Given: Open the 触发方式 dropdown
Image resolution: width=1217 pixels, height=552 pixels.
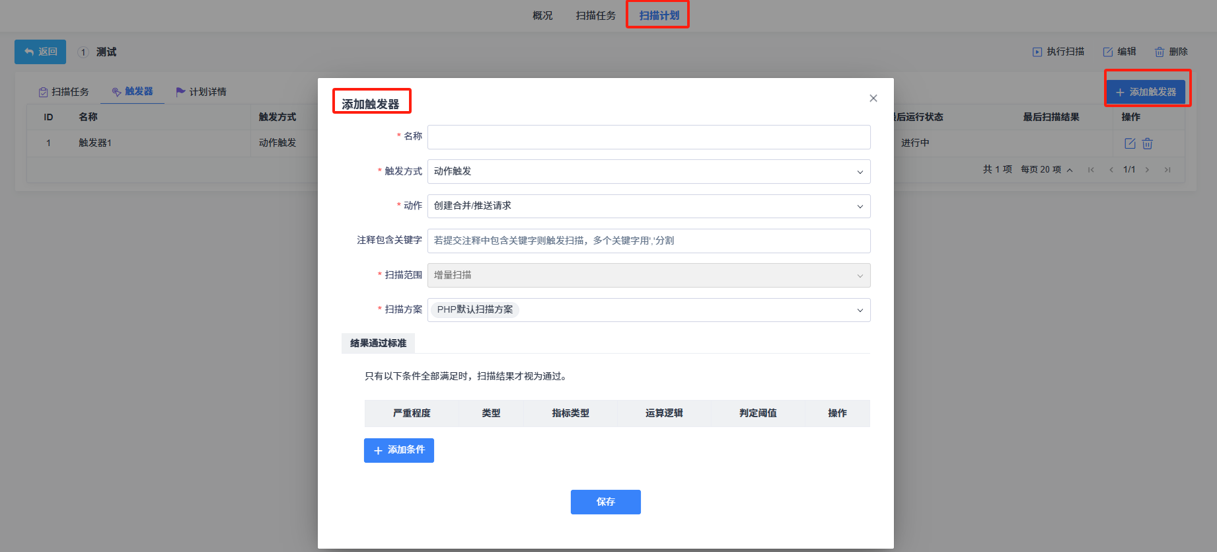Looking at the screenshot, I should (648, 172).
